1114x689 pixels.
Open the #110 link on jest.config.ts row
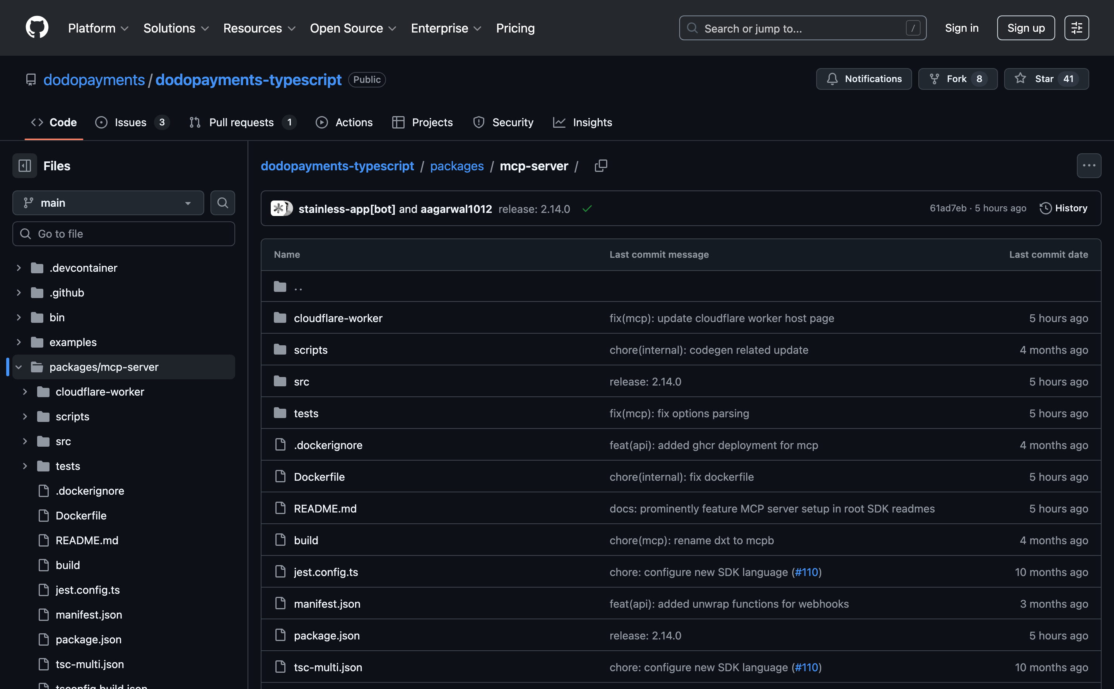tap(806, 572)
